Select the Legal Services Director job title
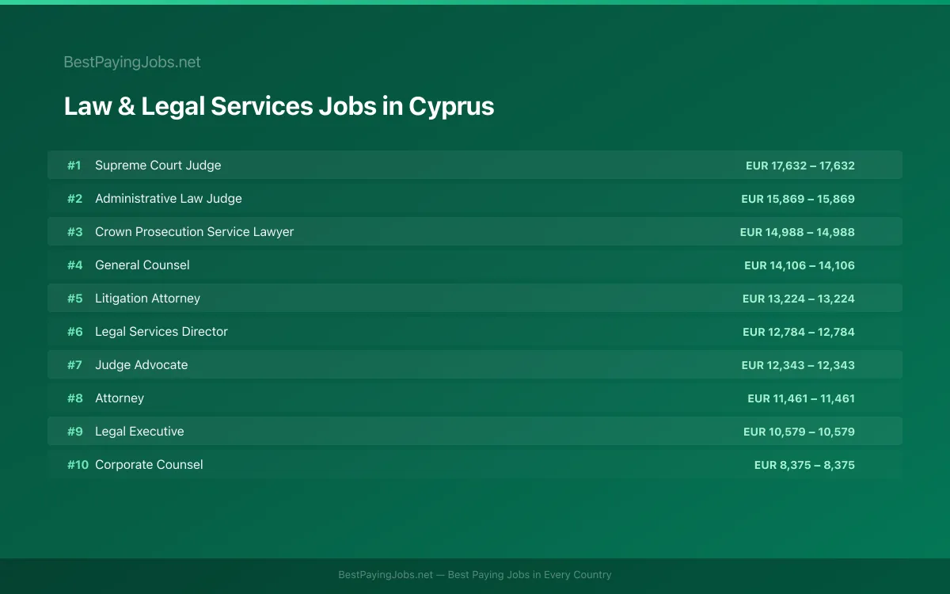950x594 pixels. 161,332
